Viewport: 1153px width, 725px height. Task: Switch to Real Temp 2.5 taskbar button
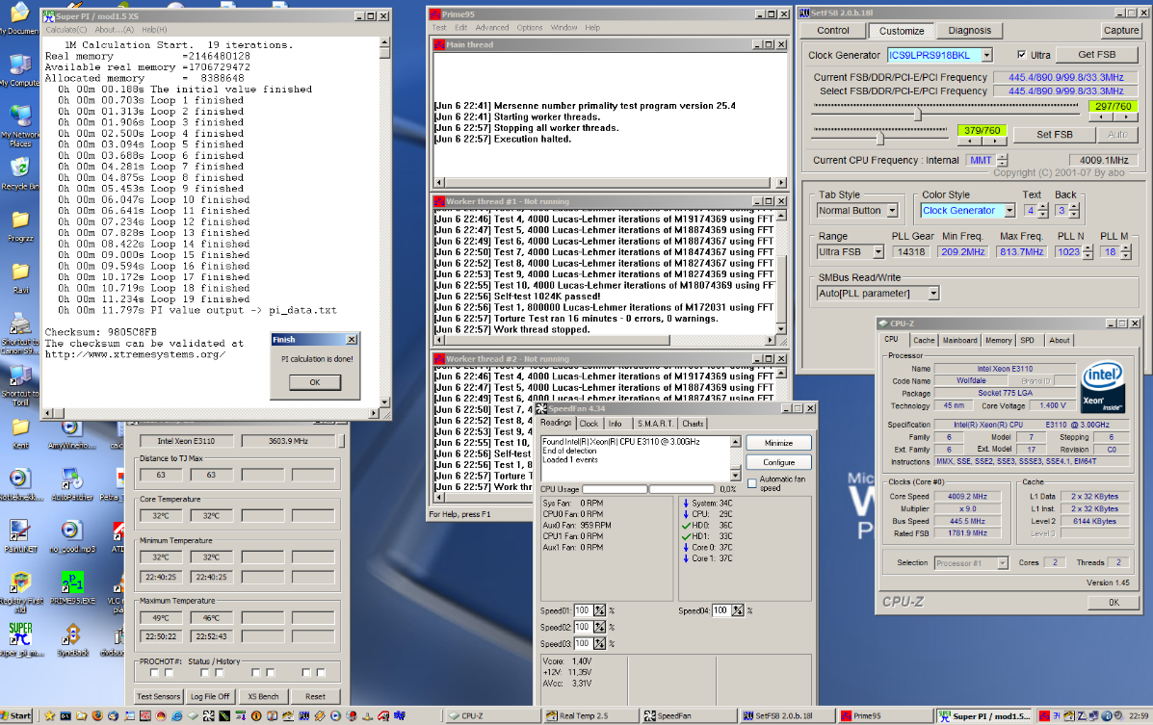point(590,715)
